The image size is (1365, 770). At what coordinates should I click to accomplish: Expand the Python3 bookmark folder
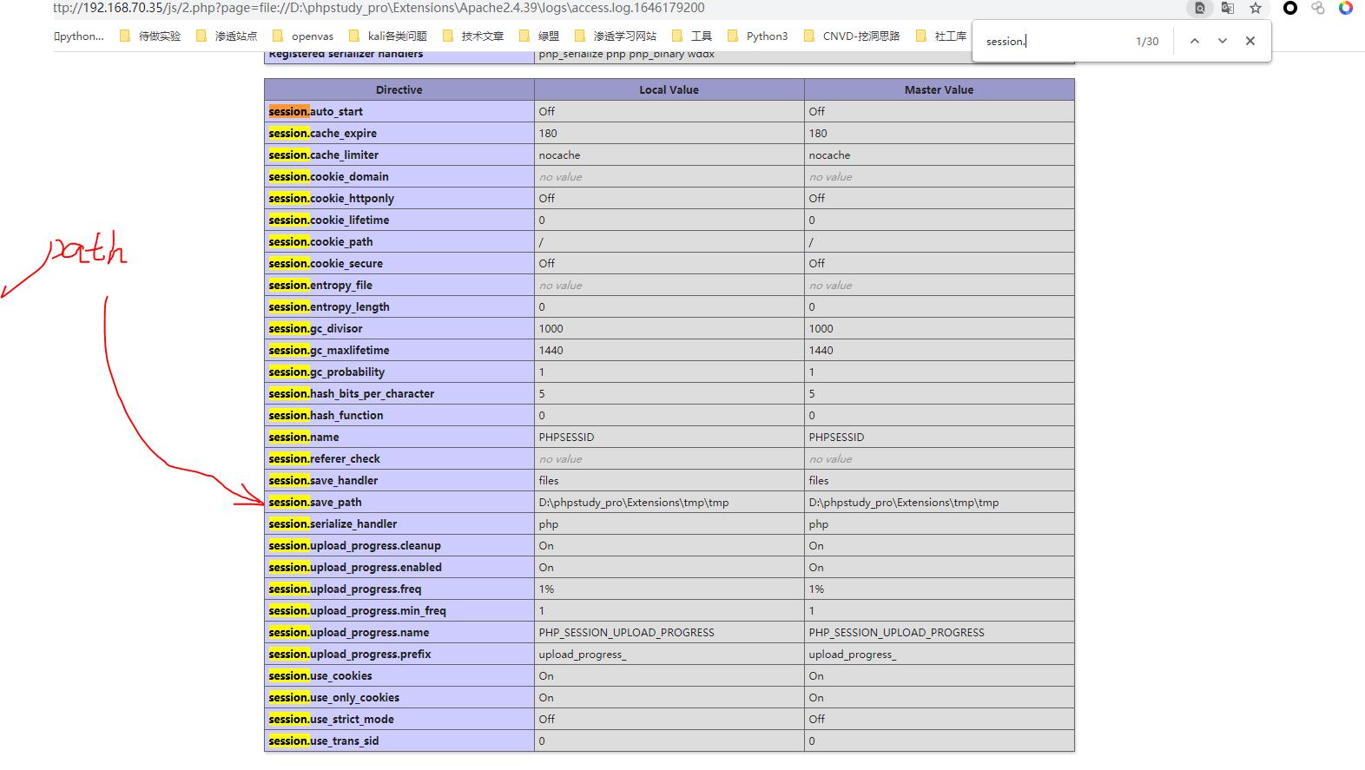click(x=757, y=36)
